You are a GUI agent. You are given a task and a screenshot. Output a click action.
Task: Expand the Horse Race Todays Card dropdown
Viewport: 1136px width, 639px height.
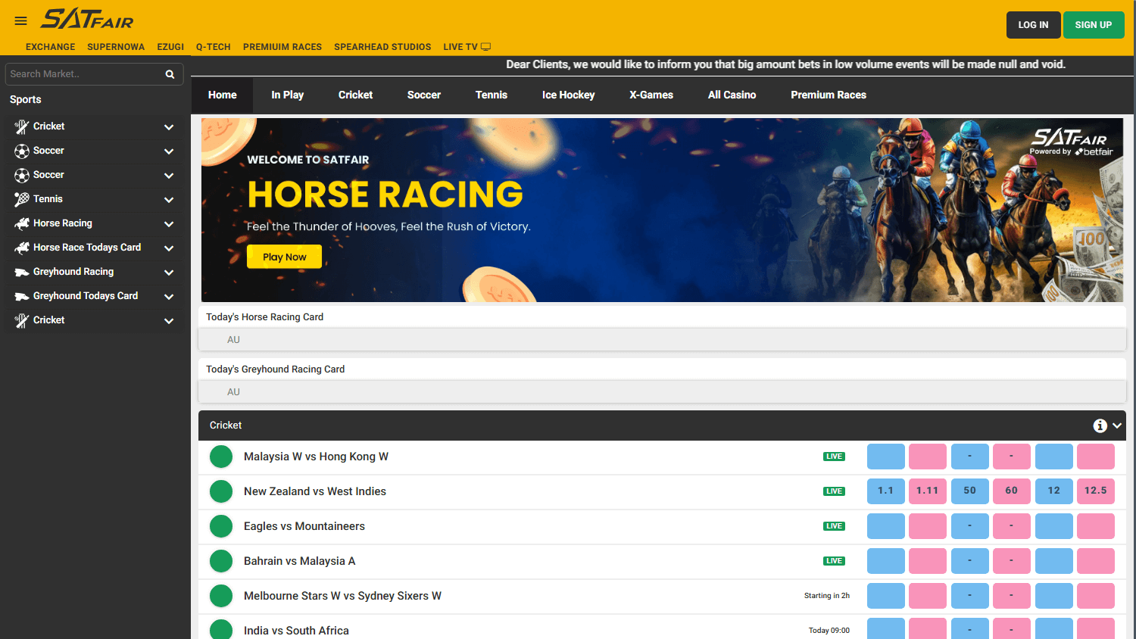tap(168, 248)
